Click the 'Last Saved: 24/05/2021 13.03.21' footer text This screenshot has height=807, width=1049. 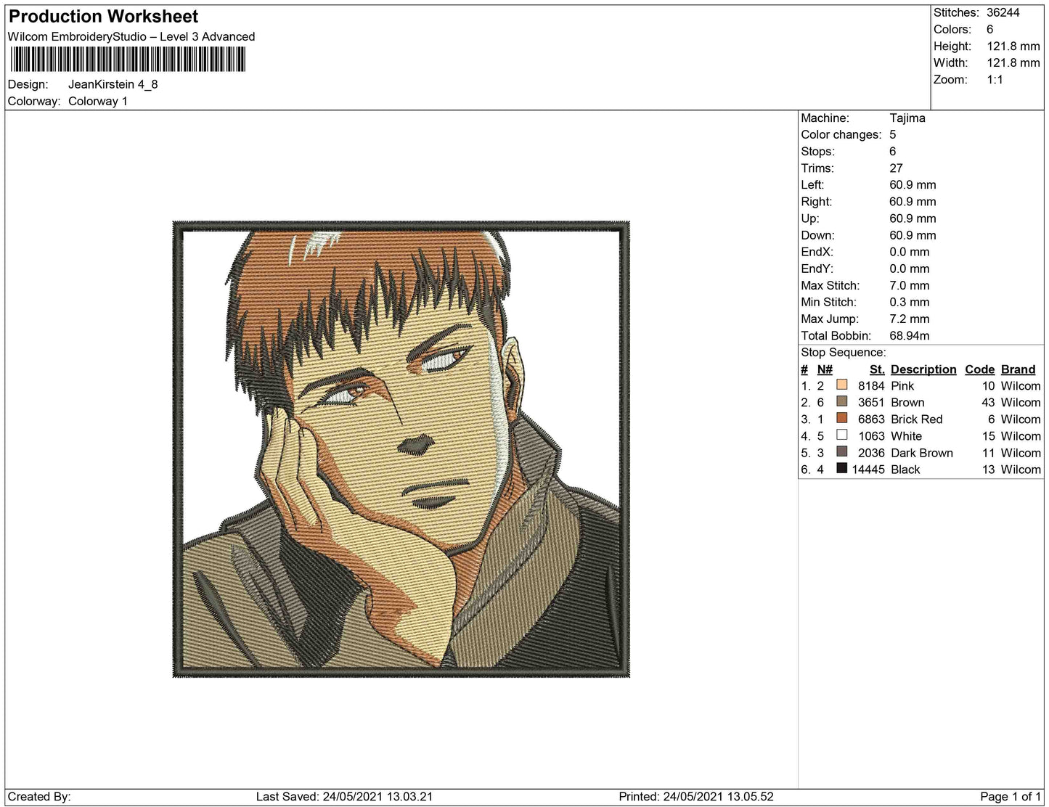[x=344, y=796]
